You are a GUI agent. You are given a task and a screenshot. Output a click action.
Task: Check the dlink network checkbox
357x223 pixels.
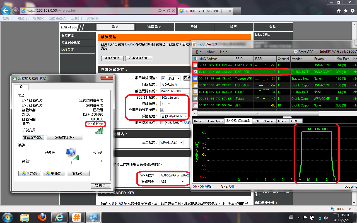click(195, 105)
